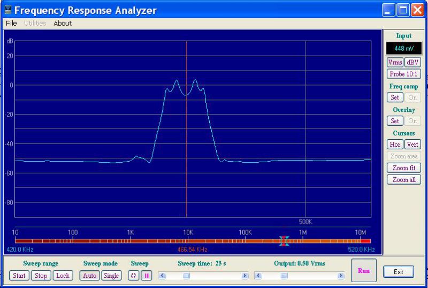Click the 520.0 KHz stop frequency label
This screenshot has height=288, width=428.
(361, 249)
